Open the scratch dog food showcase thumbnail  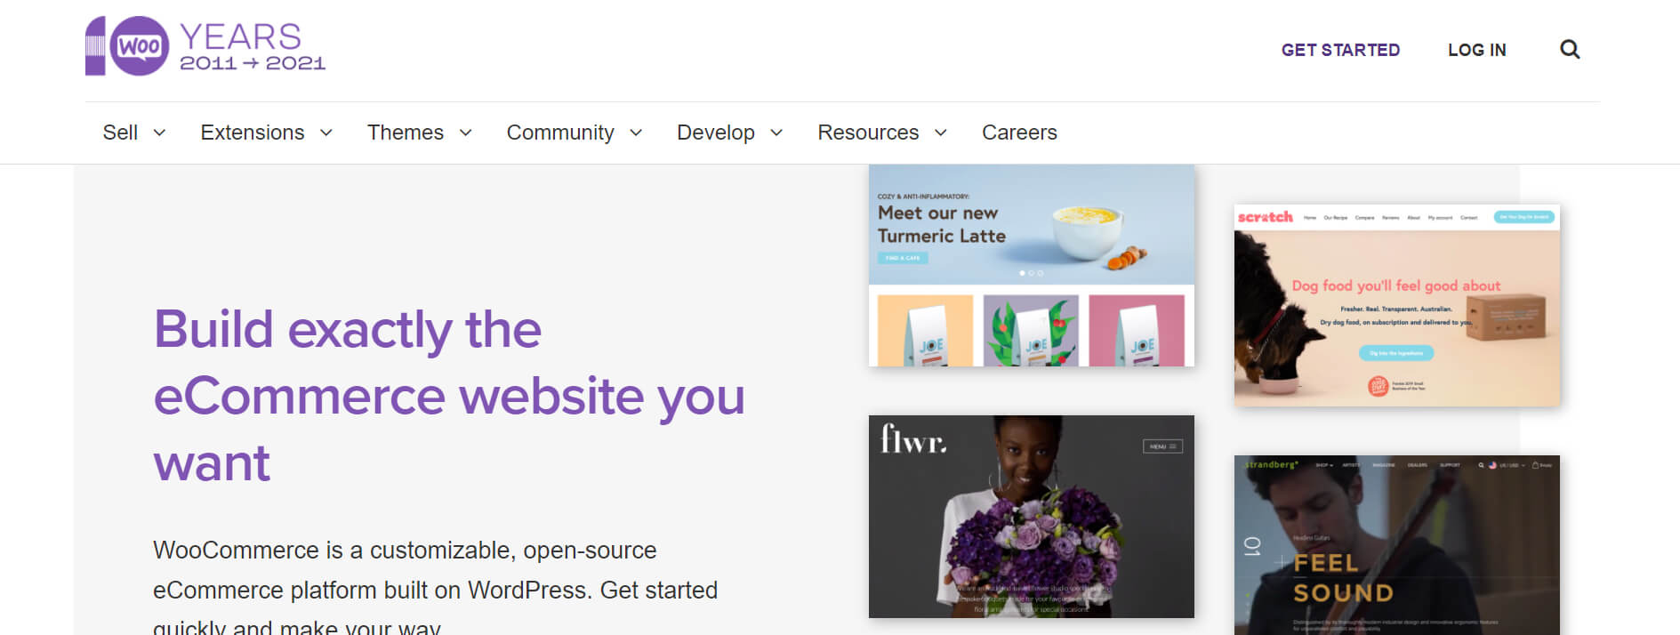pos(1397,306)
